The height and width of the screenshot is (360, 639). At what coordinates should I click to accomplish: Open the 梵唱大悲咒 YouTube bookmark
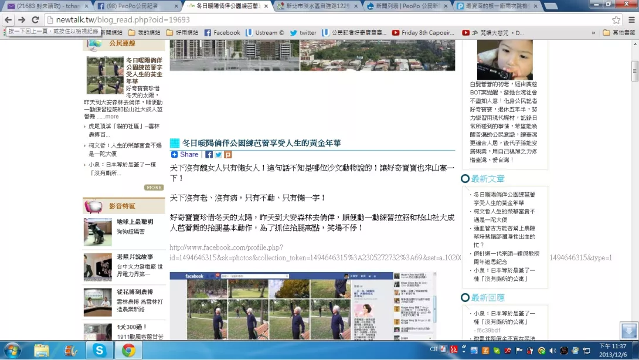click(x=493, y=33)
